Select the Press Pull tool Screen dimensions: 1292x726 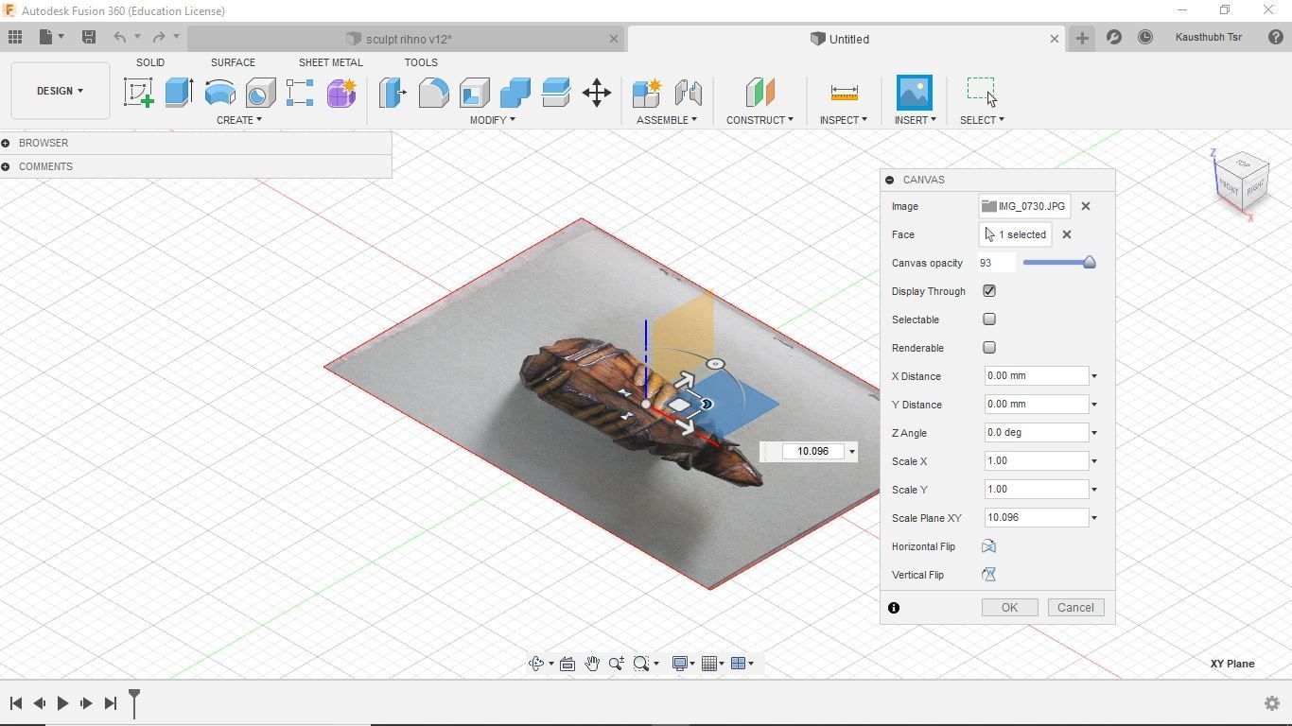coord(391,93)
